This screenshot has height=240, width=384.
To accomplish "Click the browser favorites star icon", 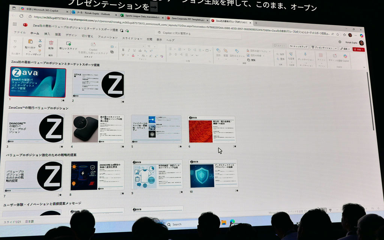I will tap(338, 34).
